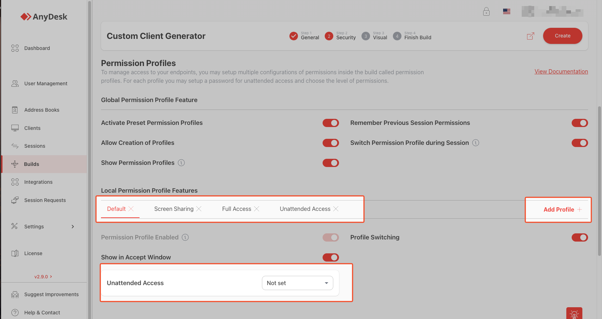Click the Help & Contact question icon
The height and width of the screenshot is (319, 602).
click(x=15, y=313)
